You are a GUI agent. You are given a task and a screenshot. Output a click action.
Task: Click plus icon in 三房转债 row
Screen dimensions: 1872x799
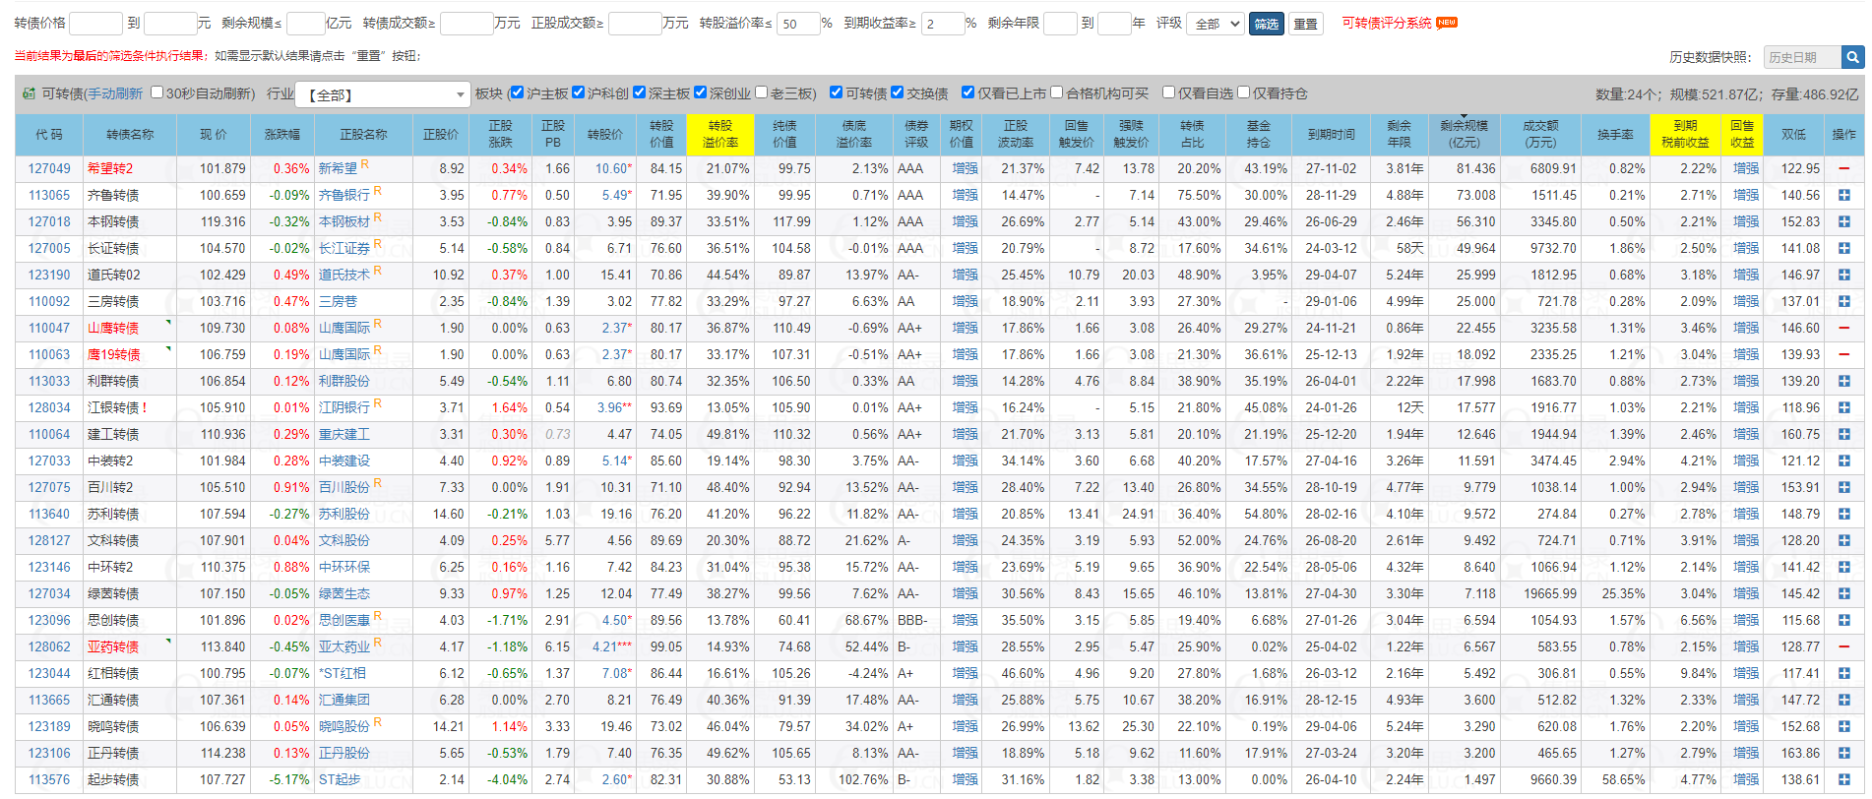click(x=1843, y=302)
